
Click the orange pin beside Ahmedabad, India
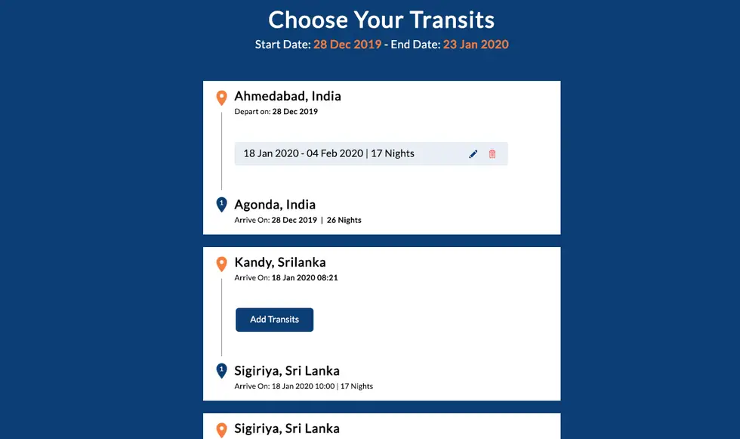(x=221, y=97)
